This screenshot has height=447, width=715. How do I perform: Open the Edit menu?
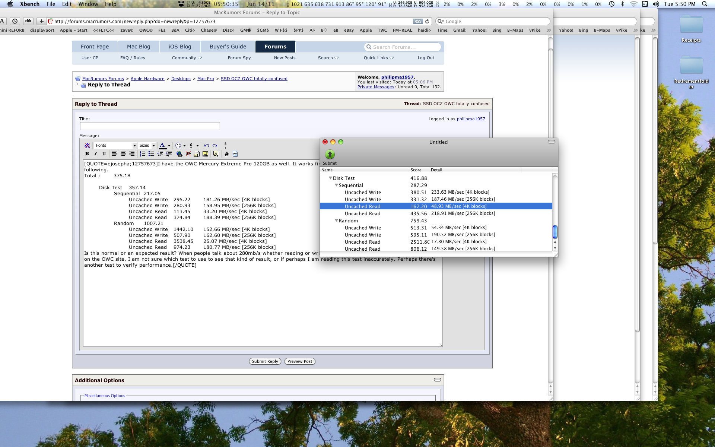click(67, 4)
